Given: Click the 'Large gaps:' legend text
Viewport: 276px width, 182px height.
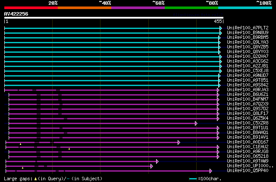Looking at the screenshot, I should point(18,179).
